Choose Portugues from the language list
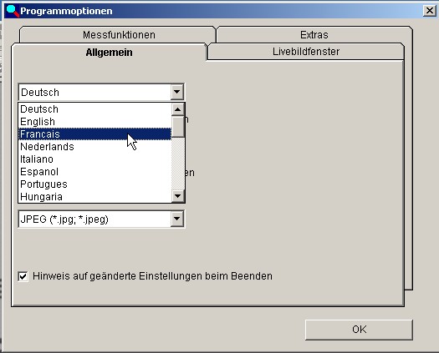The image size is (439, 353). click(x=94, y=184)
